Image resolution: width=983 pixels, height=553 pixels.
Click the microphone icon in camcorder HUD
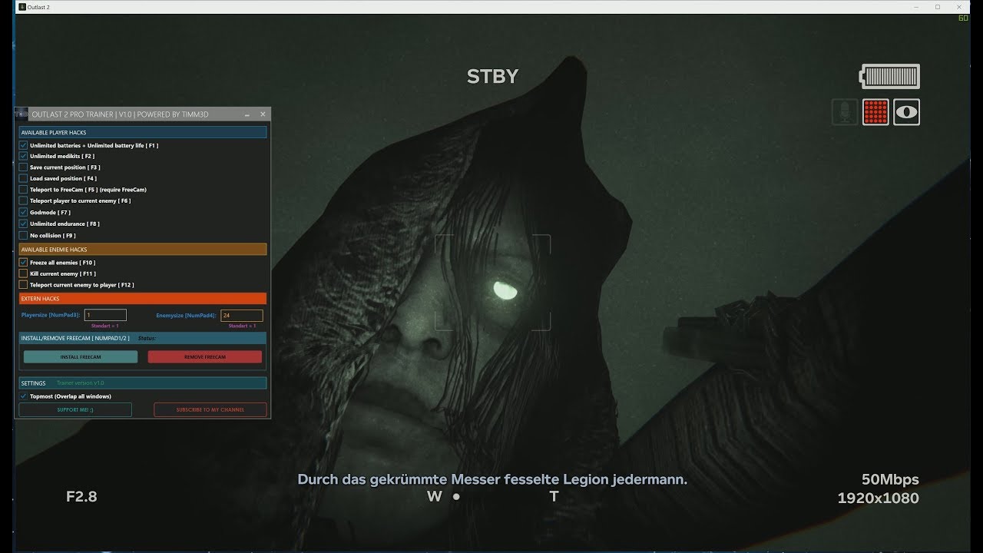tap(845, 112)
